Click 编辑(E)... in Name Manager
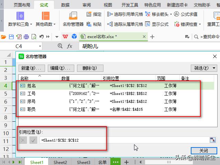This screenshot has height=165, width=220. tap(61, 68)
